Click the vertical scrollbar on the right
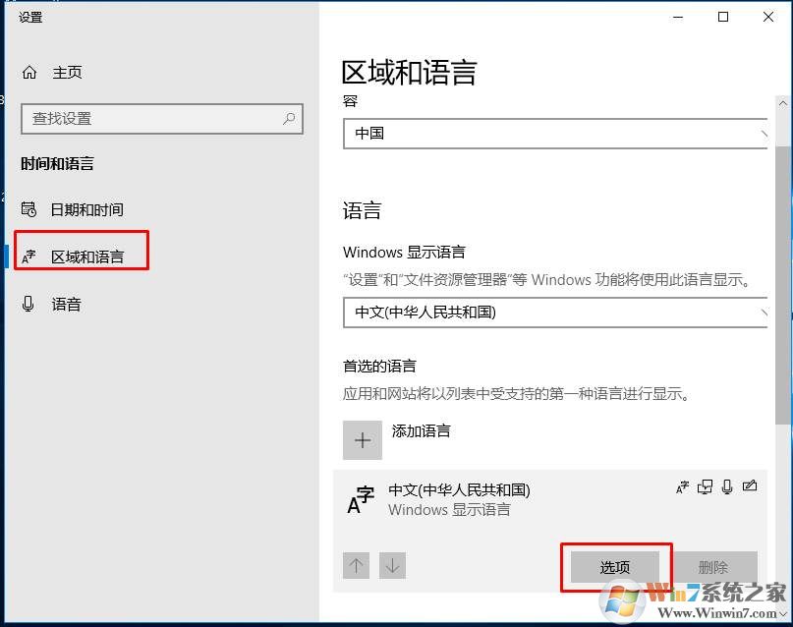This screenshot has width=793, height=627. point(782,275)
